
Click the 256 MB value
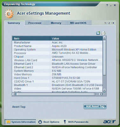point(57,74)
